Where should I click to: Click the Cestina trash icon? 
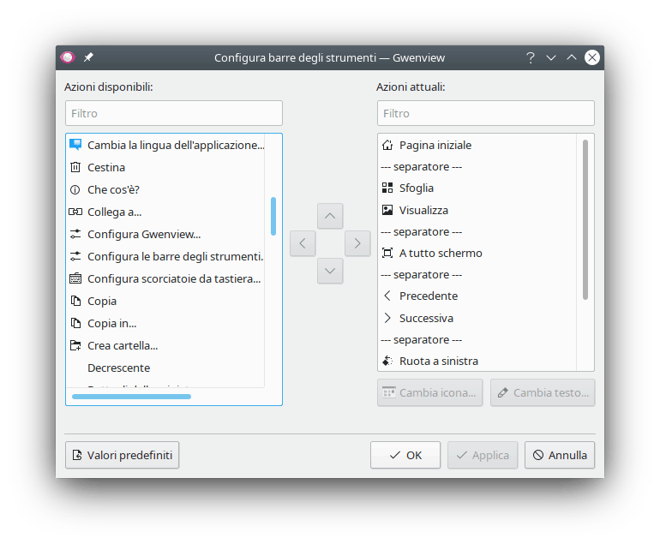[75, 167]
